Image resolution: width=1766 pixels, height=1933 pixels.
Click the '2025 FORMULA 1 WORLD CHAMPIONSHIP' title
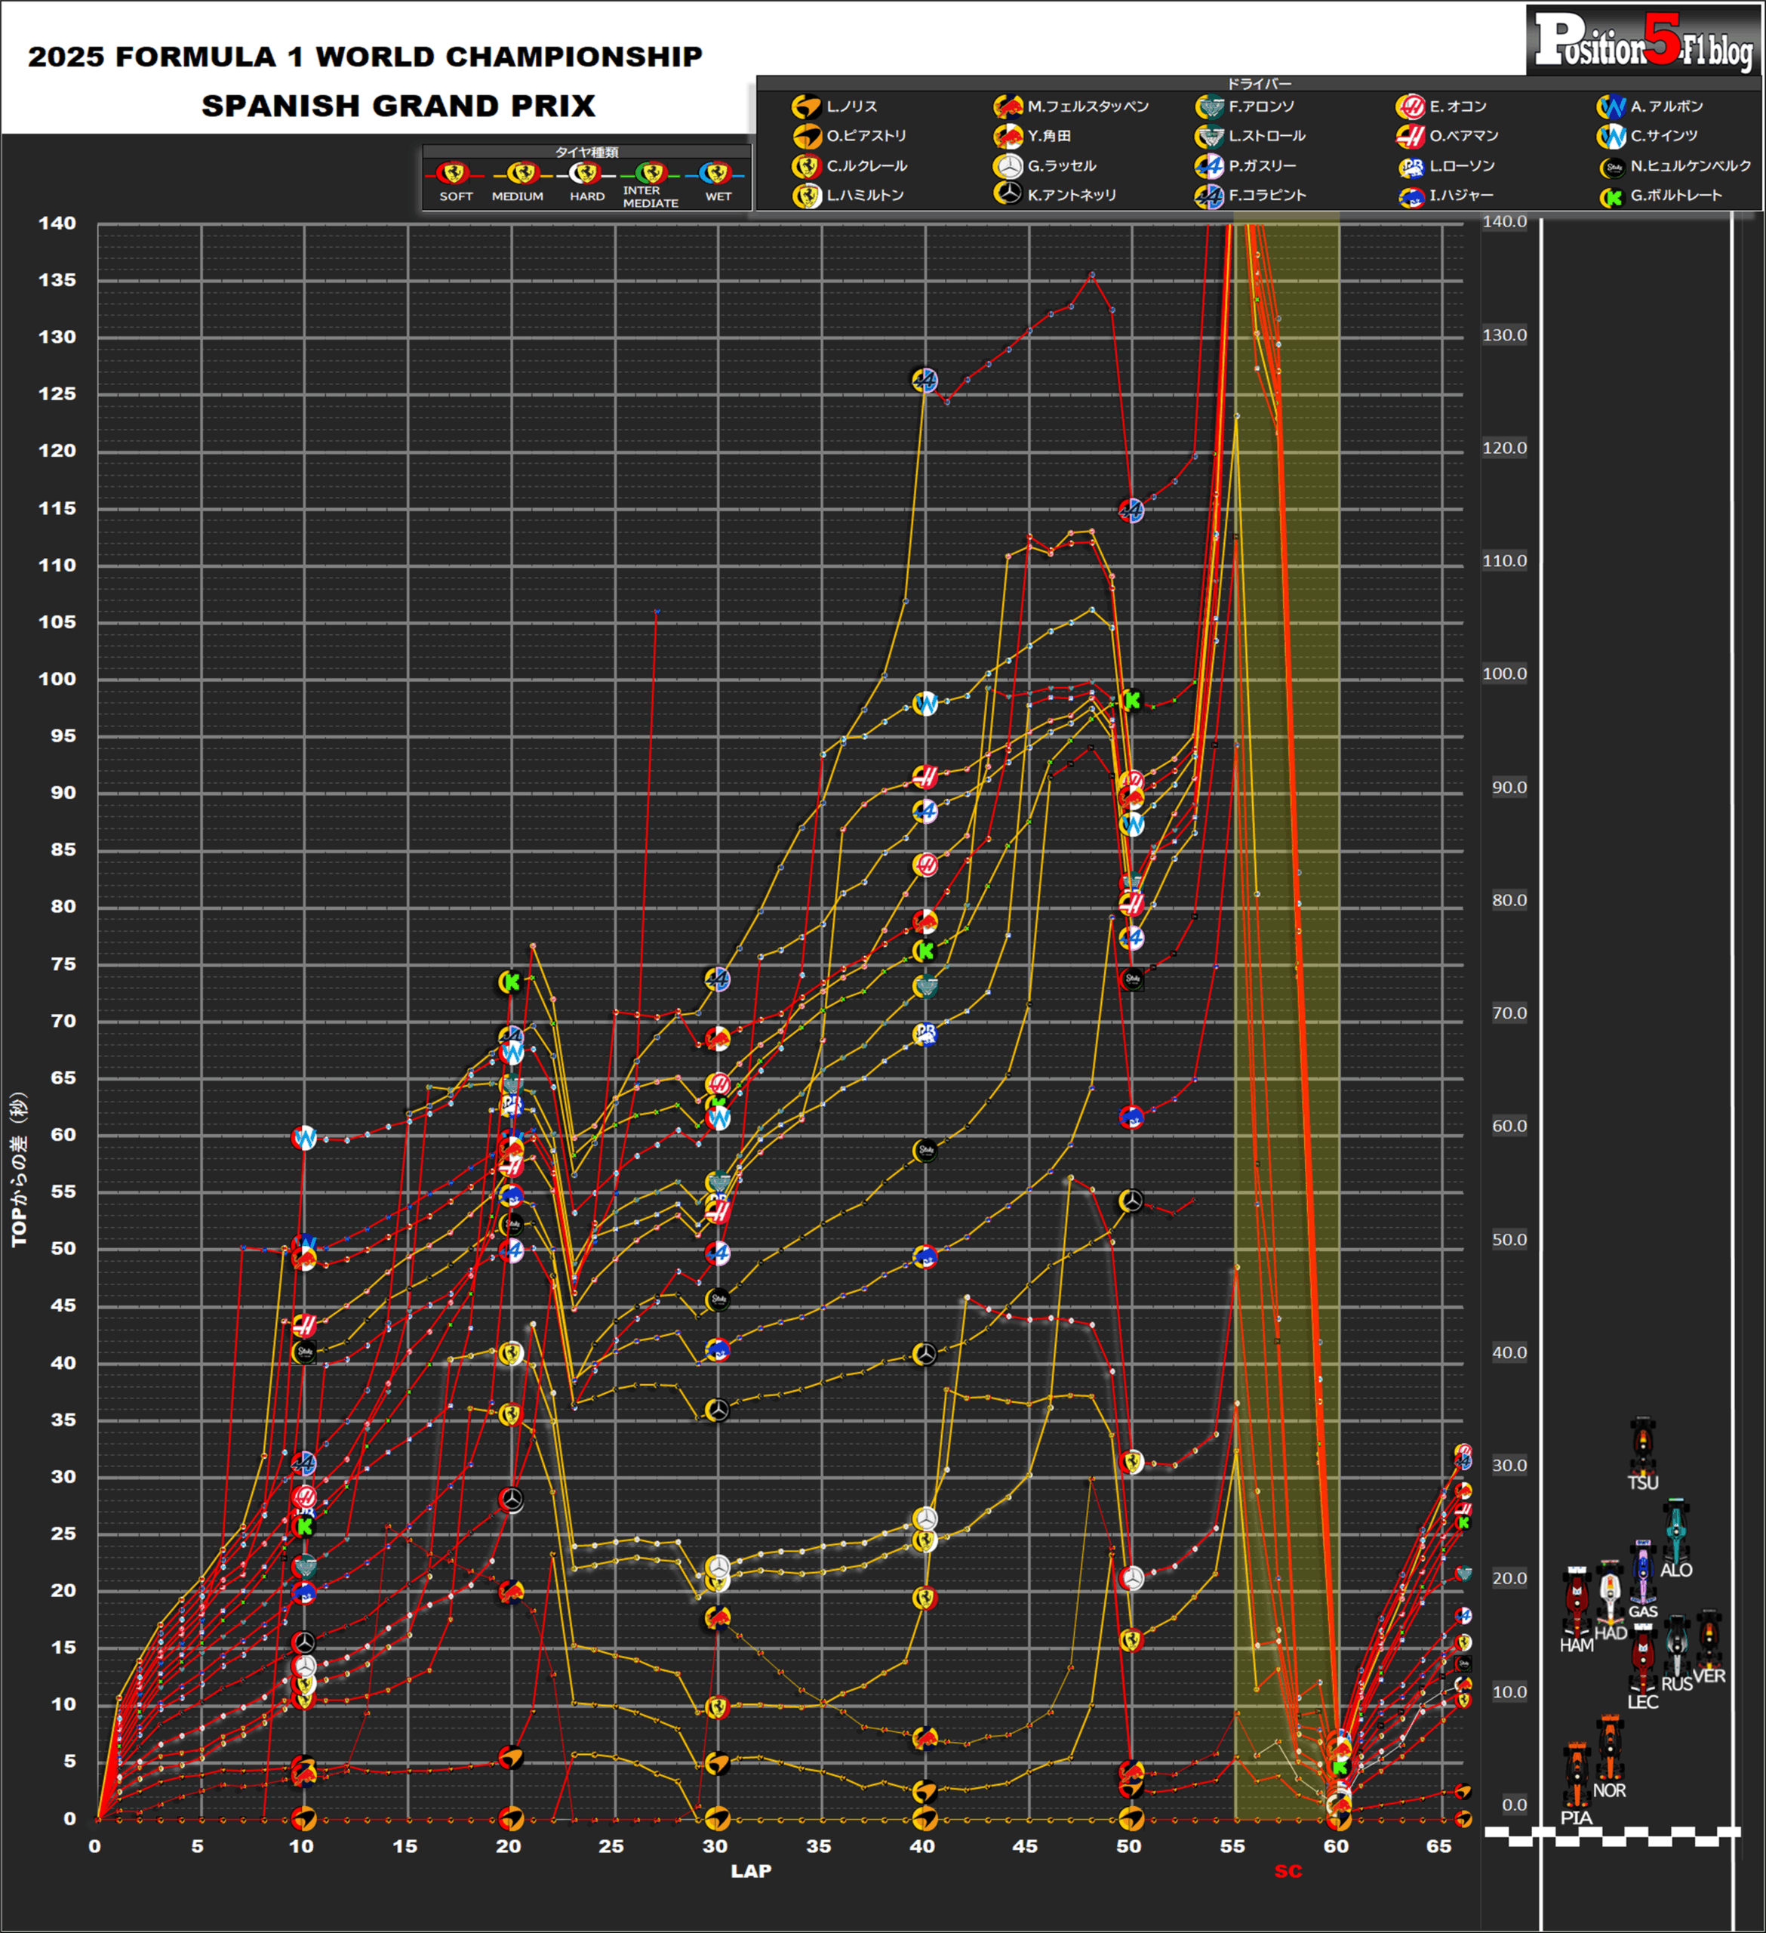365,57
